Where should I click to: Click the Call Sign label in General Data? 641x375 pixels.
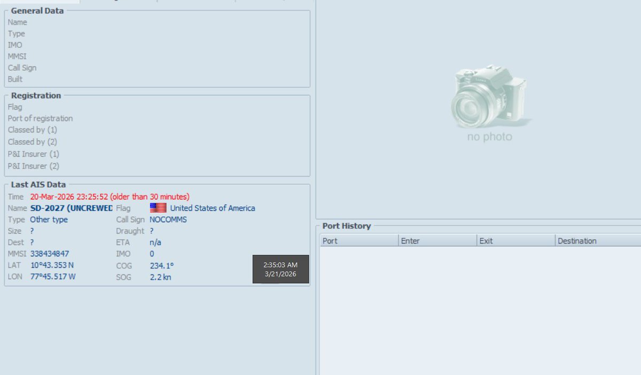click(x=22, y=68)
